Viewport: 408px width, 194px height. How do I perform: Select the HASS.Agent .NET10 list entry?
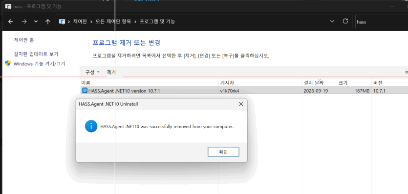tap(244, 91)
